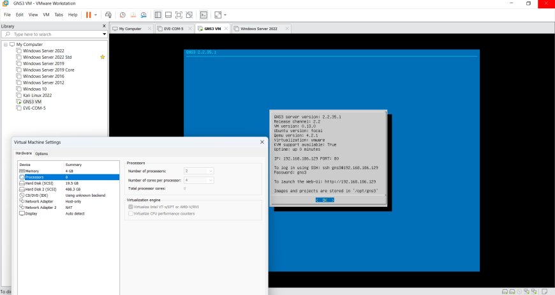
Task: Close the EVE-COM-5 tab
Action: tap(190, 29)
